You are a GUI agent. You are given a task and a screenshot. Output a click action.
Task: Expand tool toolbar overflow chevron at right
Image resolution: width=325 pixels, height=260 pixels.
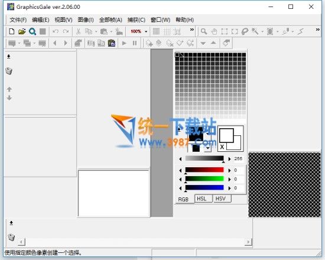pos(317,30)
